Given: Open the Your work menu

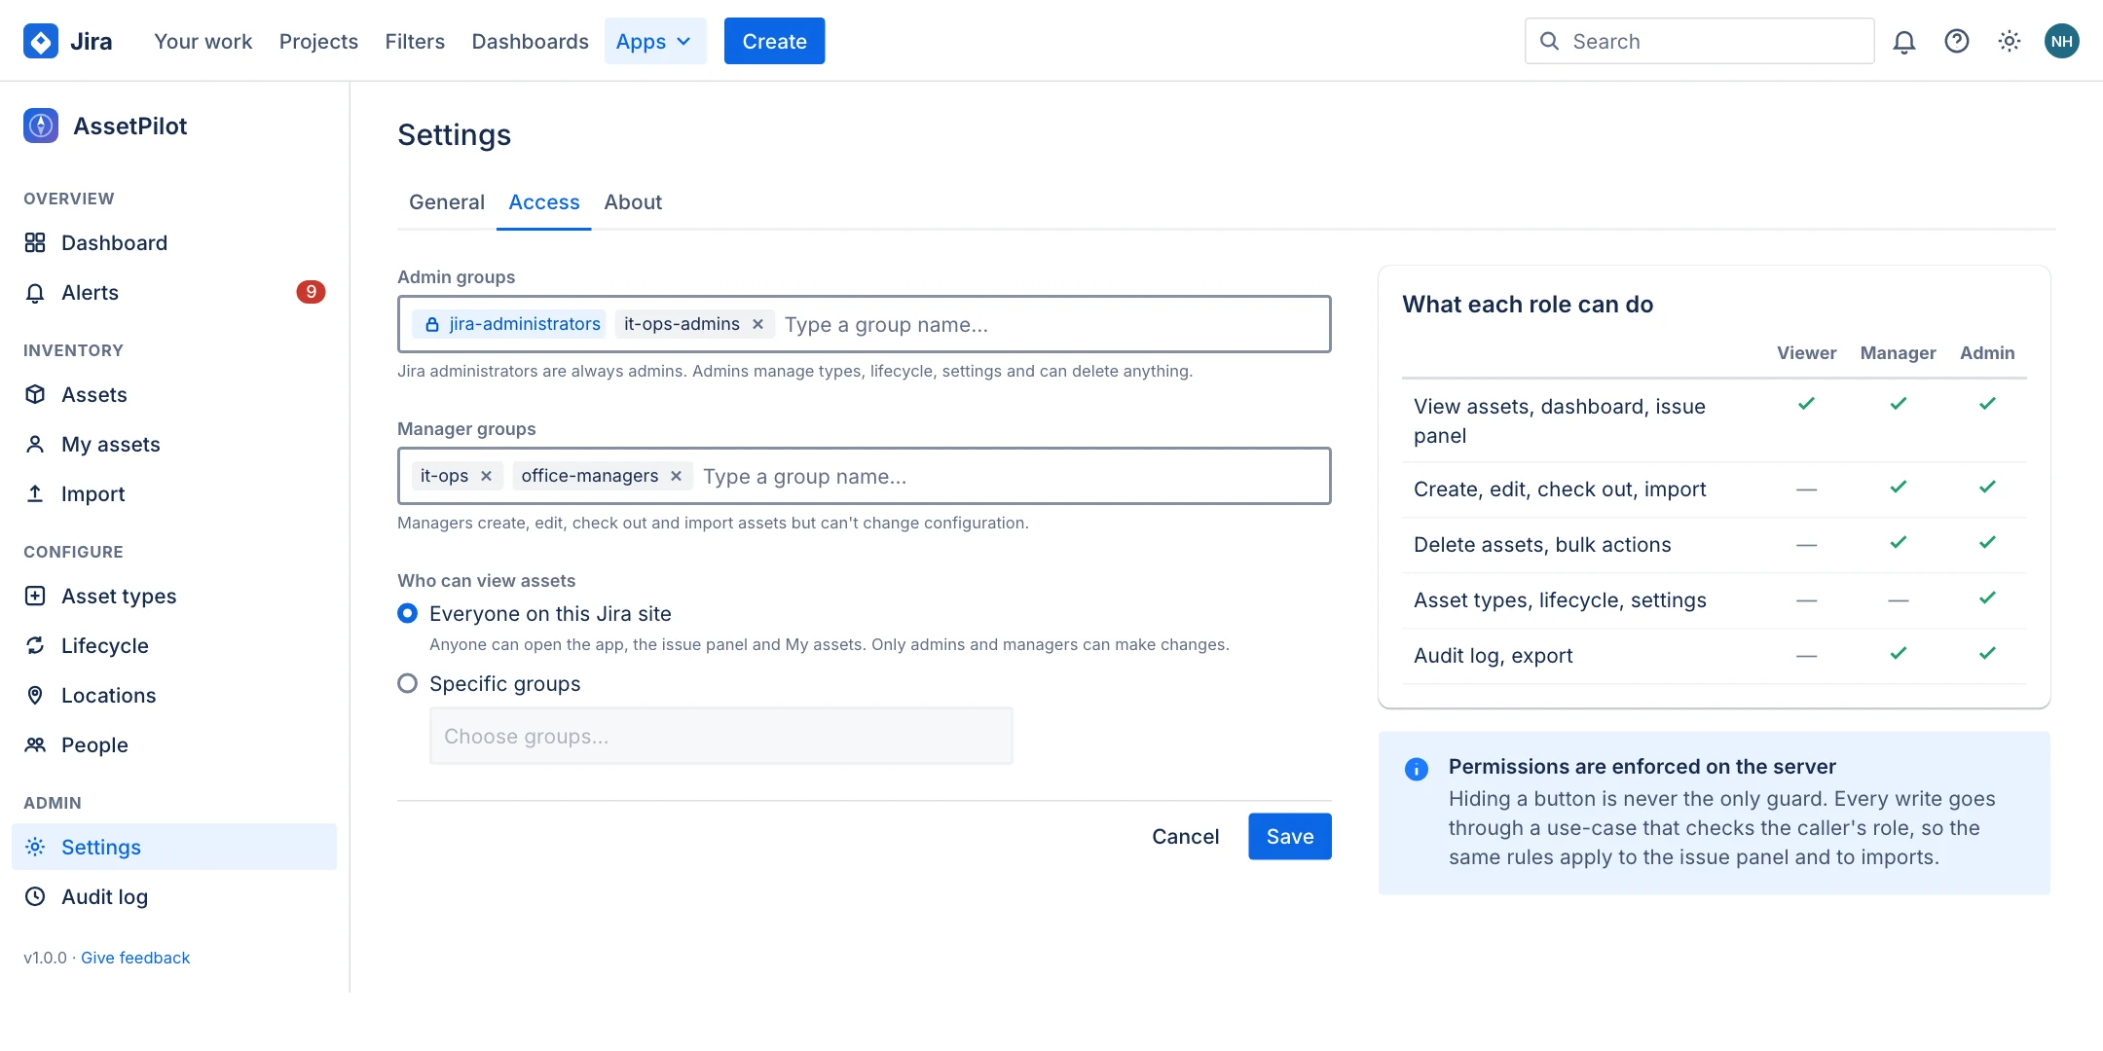Looking at the screenshot, I should [203, 41].
